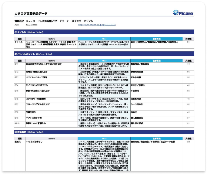
Task: Click character count 74 in the BP1 row
Action: click(189, 64)
